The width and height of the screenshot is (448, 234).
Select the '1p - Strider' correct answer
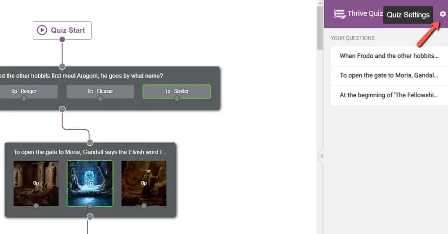(x=177, y=91)
